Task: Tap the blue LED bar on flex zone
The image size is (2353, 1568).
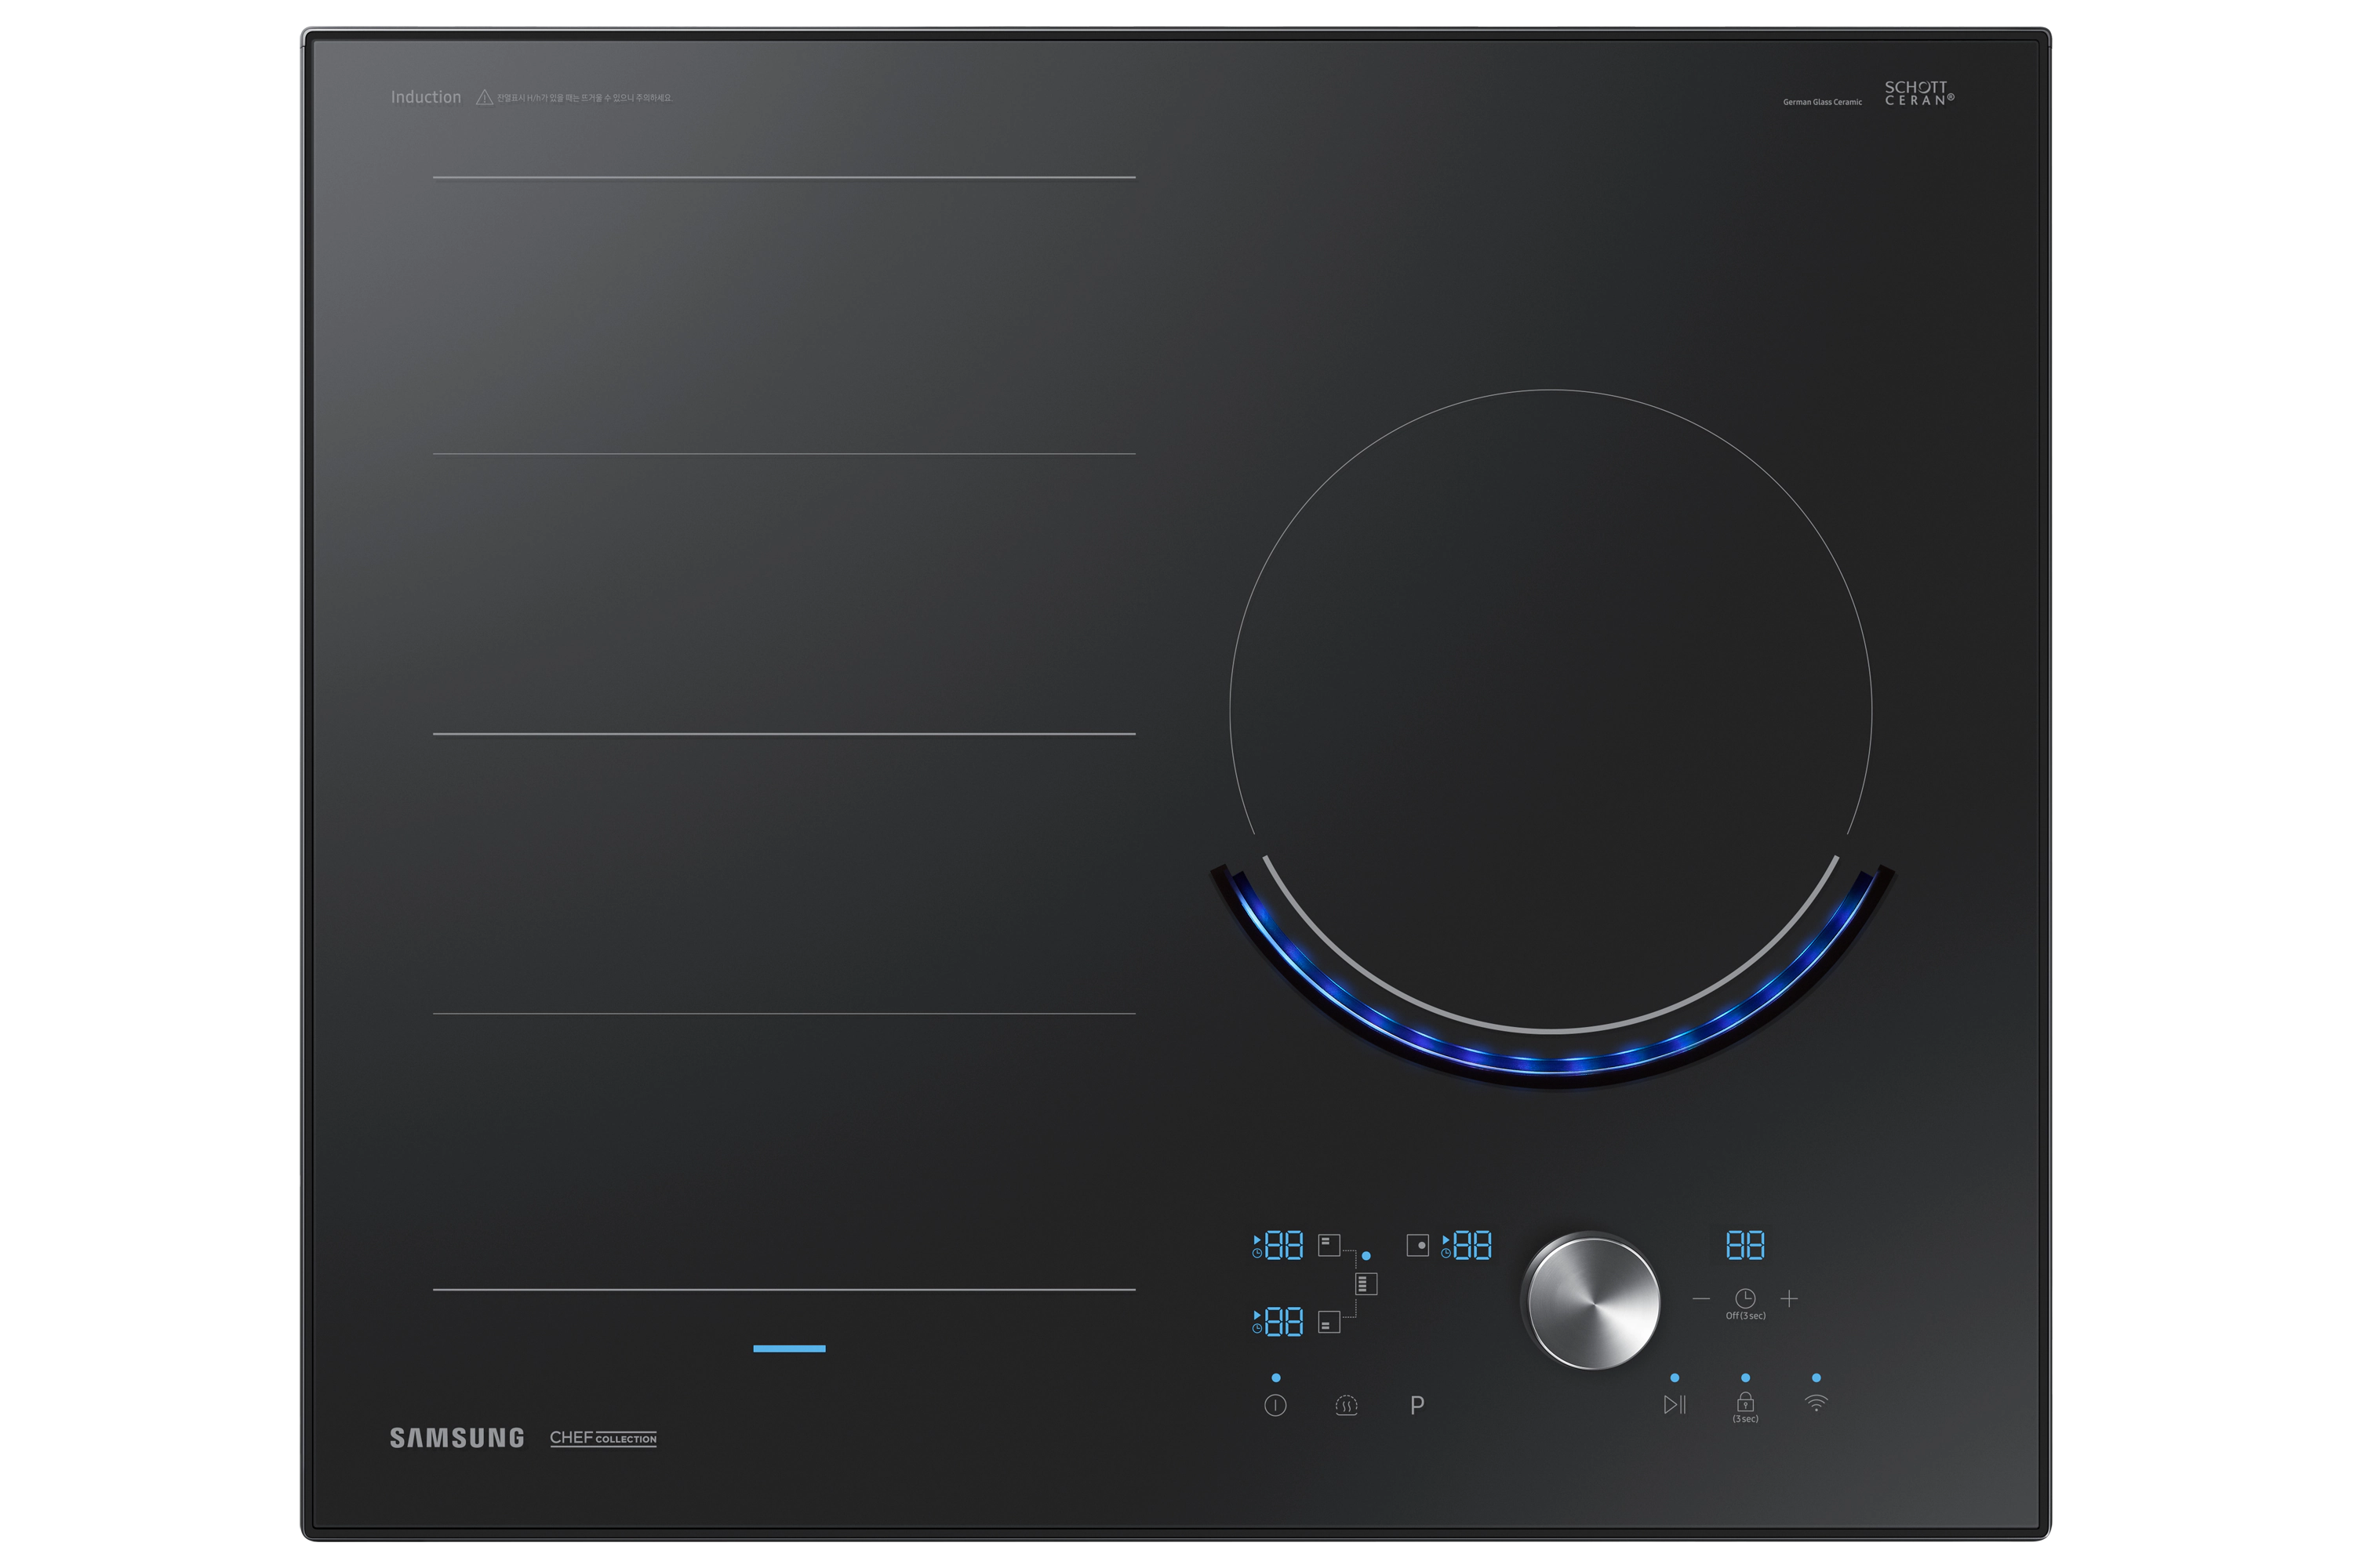Action: [x=789, y=1349]
